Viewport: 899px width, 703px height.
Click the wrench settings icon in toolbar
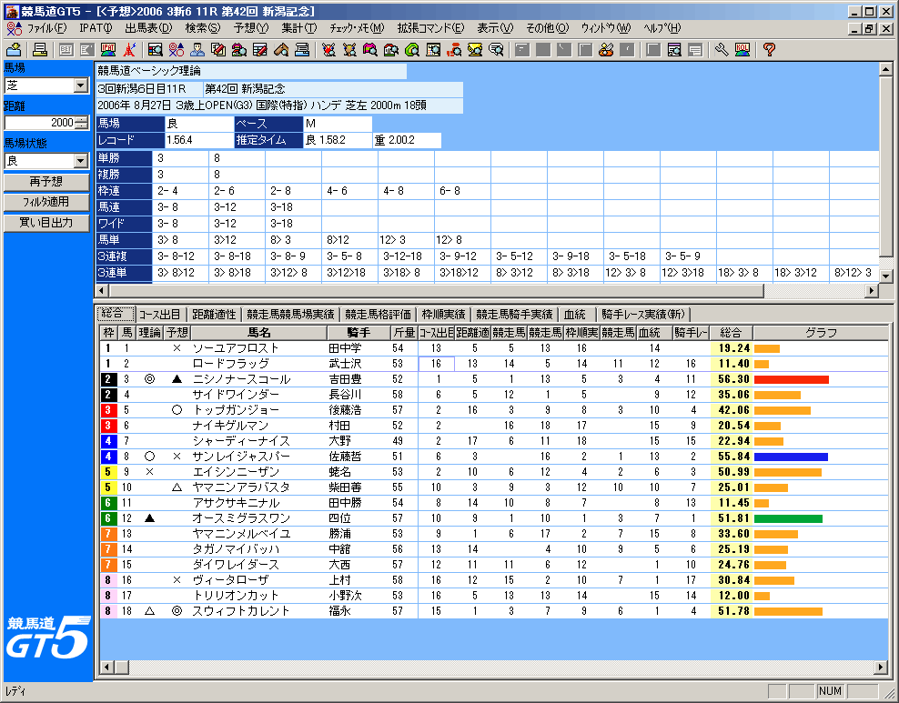(722, 49)
